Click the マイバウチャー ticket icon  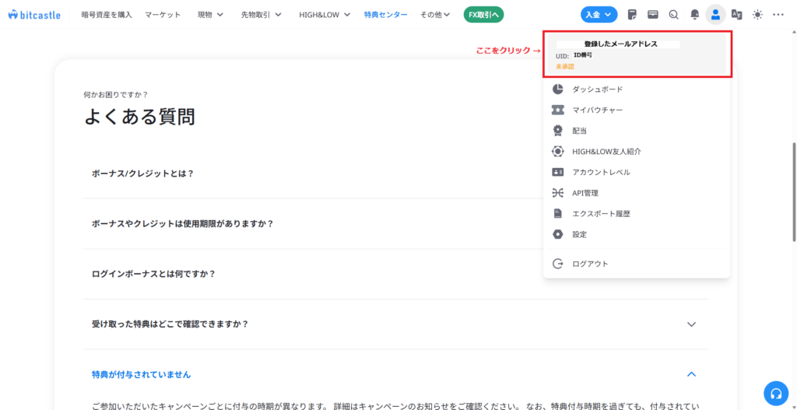click(557, 110)
